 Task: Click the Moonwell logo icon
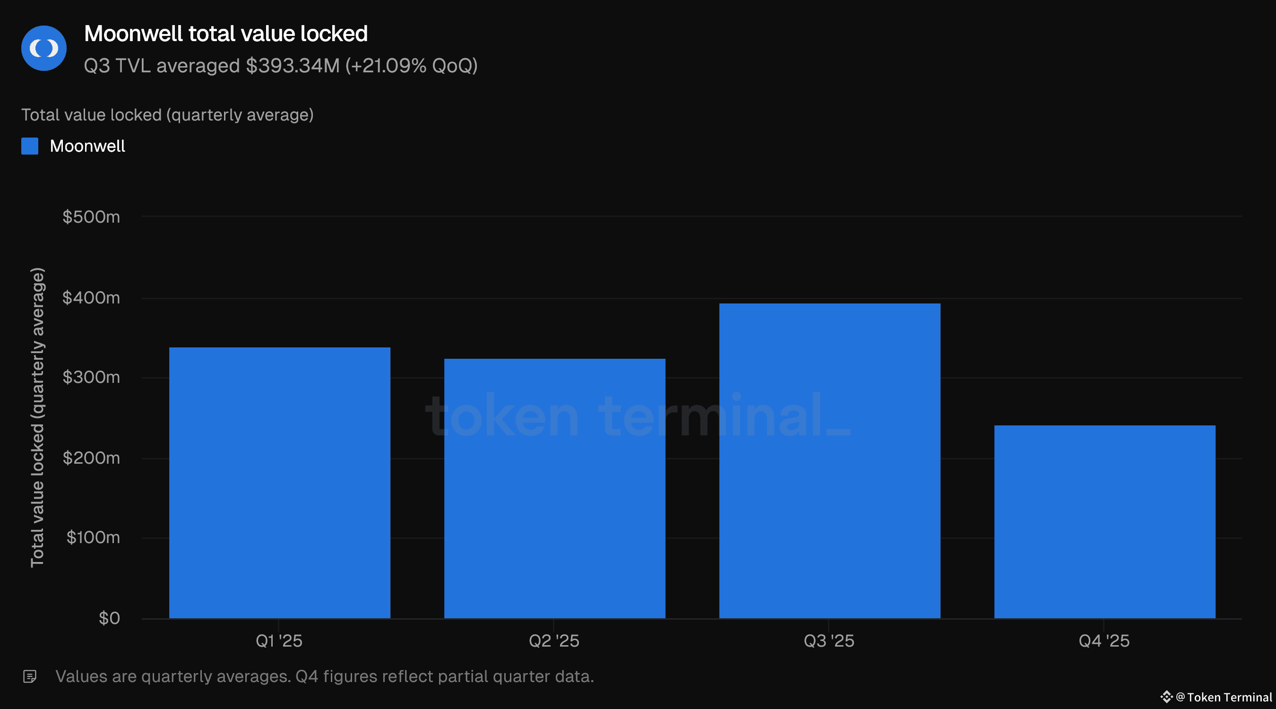(x=44, y=48)
